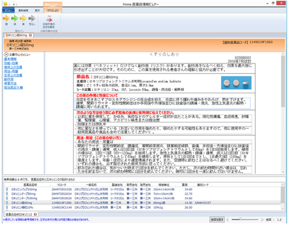Viewport: 288px width, 225px height.
Task: Click the price 14.50 cell
Action: click(x=188, y=203)
